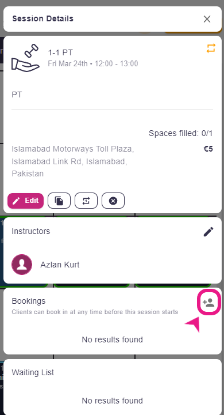This screenshot has width=224, height=415.
Task: Click the repeat session icon button
Action: [86, 201]
